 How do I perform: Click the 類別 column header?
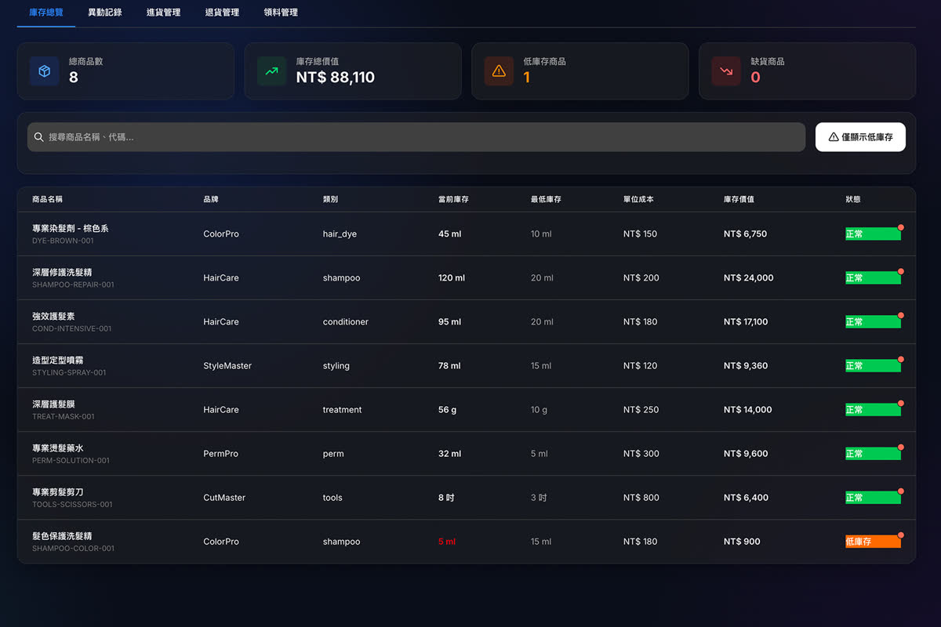click(330, 200)
